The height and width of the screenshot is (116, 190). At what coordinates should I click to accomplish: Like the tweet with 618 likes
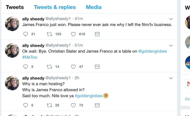pyautogui.click(x=73, y=34)
